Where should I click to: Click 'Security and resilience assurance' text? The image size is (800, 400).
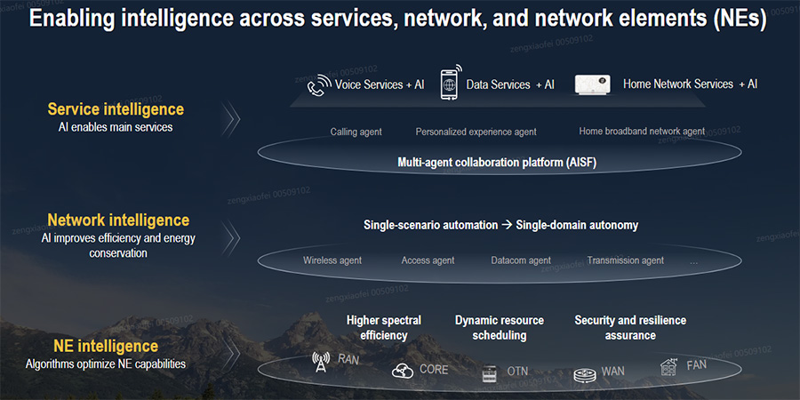[x=630, y=328]
